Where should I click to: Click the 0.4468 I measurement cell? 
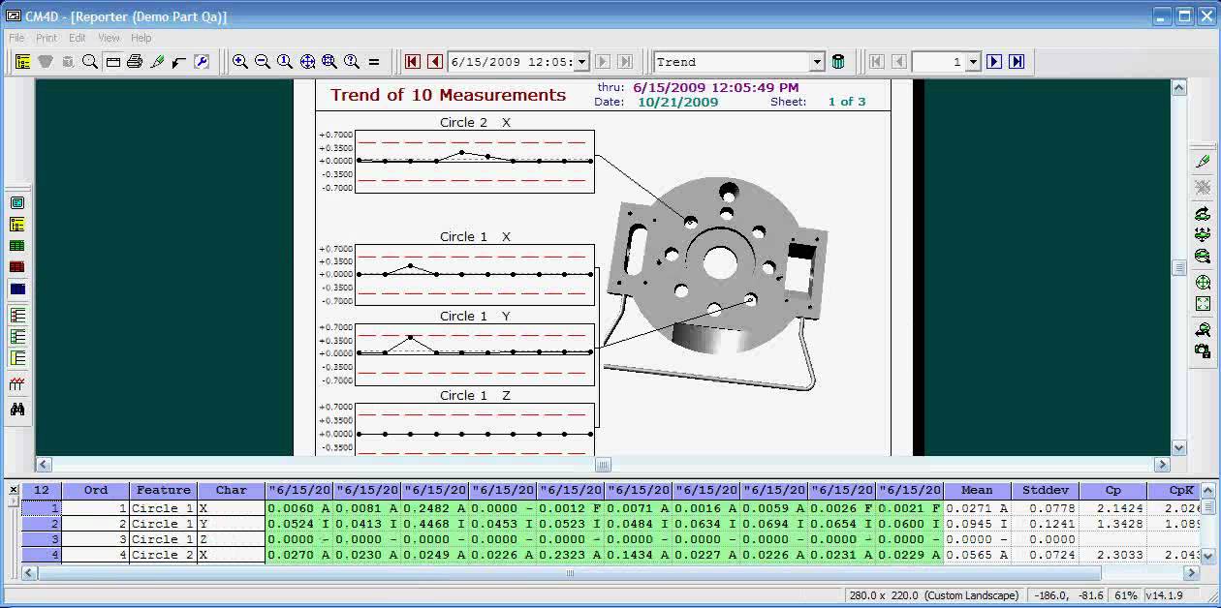pyautogui.click(x=435, y=524)
